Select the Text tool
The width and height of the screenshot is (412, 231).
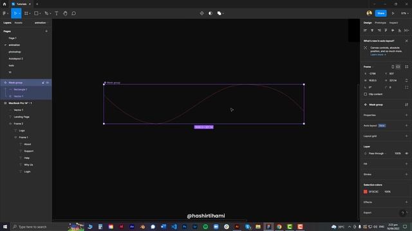click(57, 13)
